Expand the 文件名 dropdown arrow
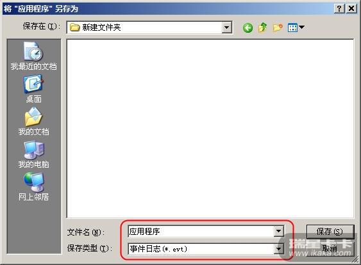Screen dimensions: 361x265 coord(278,231)
